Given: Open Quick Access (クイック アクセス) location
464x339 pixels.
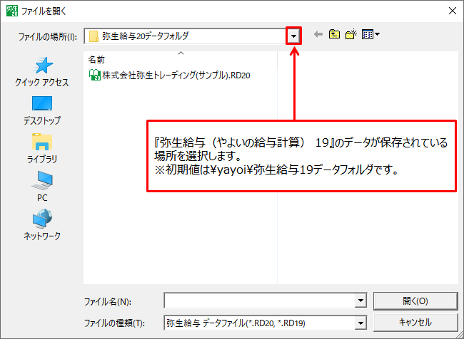Looking at the screenshot, I should [x=42, y=72].
